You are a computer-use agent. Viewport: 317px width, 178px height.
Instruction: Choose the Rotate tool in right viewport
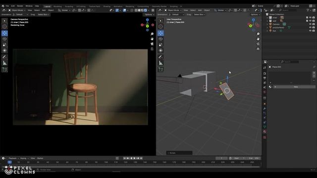click(160, 39)
